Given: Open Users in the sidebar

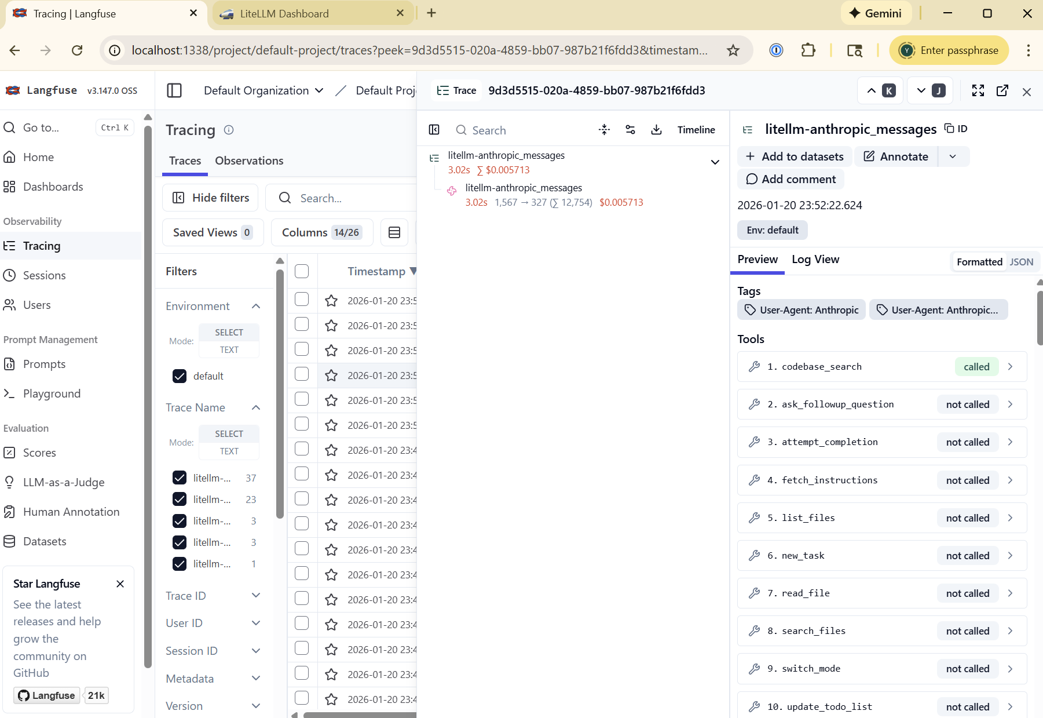Looking at the screenshot, I should [36, 305].
